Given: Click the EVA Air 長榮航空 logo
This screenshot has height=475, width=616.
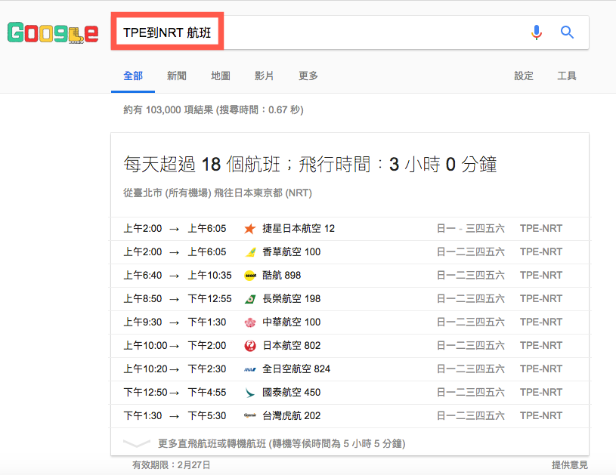Looking at the screenshot, I should click(250, 299).
